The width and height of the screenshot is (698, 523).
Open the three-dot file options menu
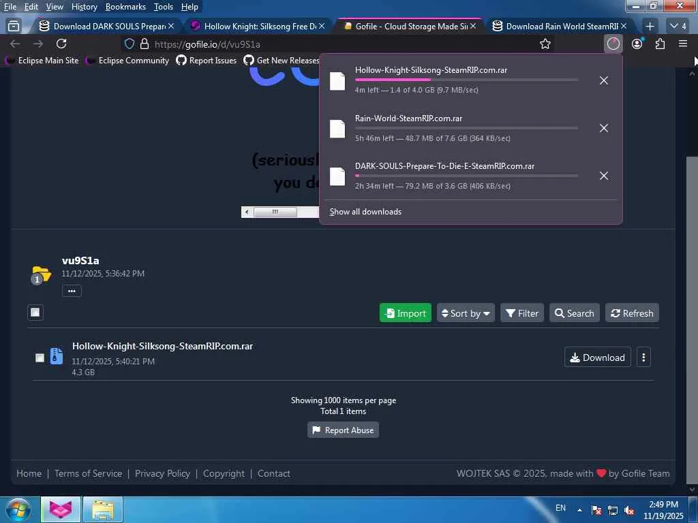tap(643, 357)
